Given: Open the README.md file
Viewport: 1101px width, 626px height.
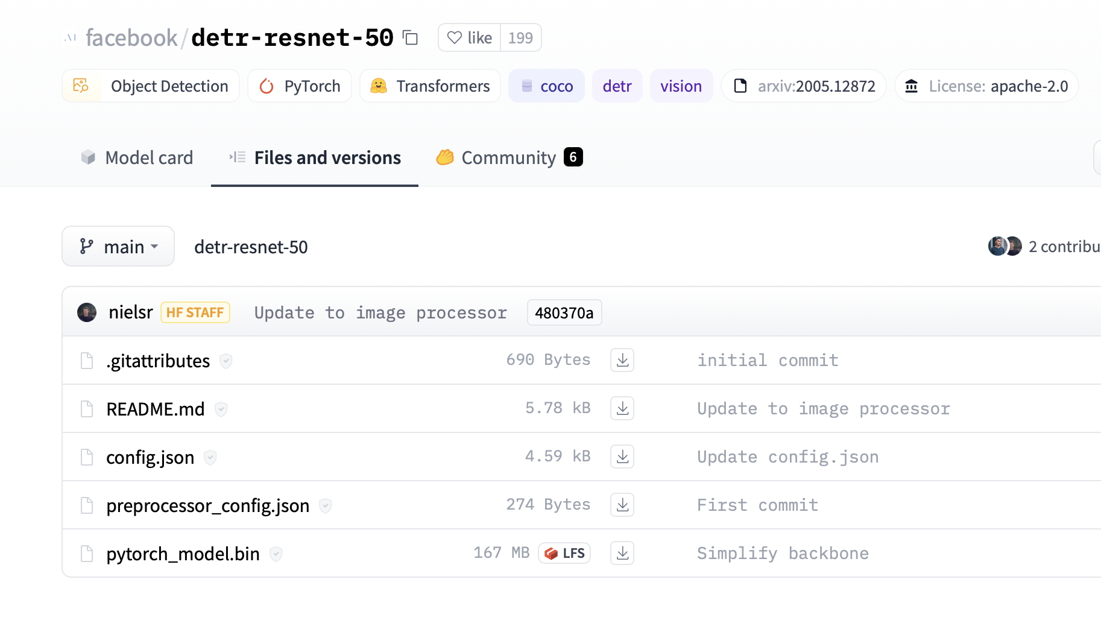Looking at the screenshot, I should pyautogui.click(x=156, y=409).
